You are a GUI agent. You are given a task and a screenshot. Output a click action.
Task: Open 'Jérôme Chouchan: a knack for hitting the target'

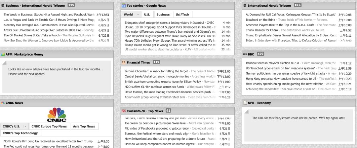tap(156, 71)
